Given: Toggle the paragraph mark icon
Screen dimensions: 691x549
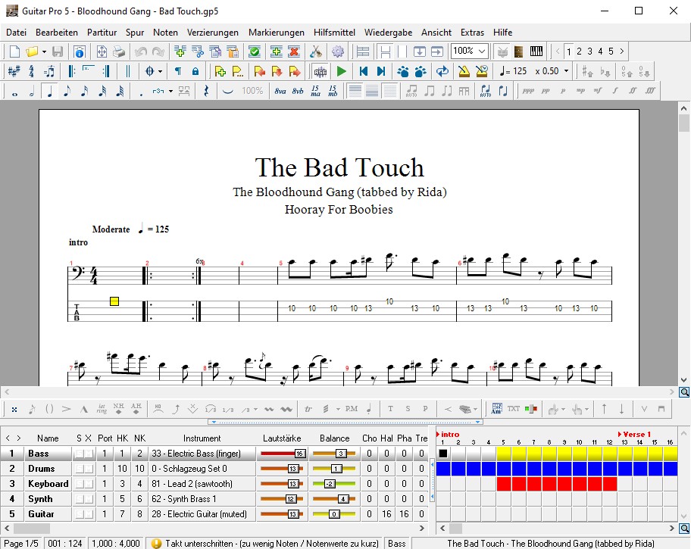Looking at the screenshot, I should point(178,71).
